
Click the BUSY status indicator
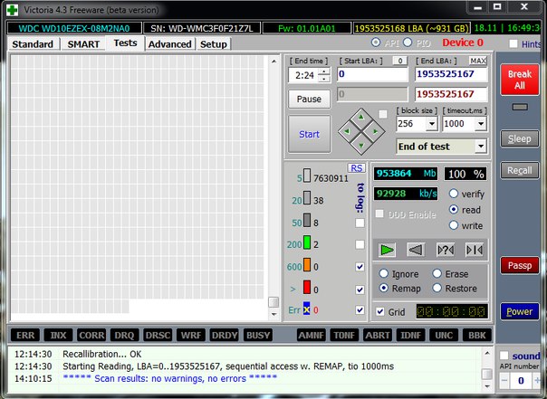(x=258, y=336)
